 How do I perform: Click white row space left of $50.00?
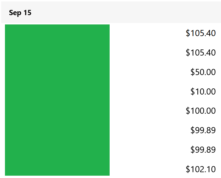click(x=150, y=72)
